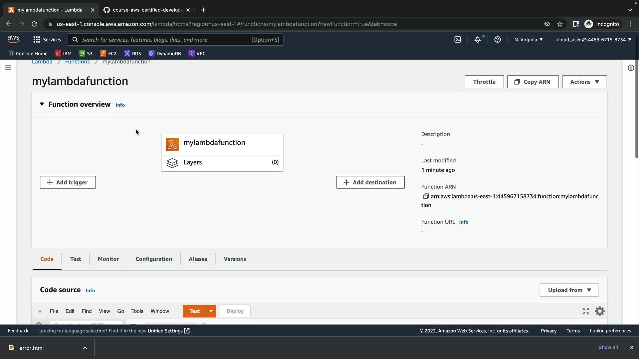Open the notifications bell

pos(478,40)
